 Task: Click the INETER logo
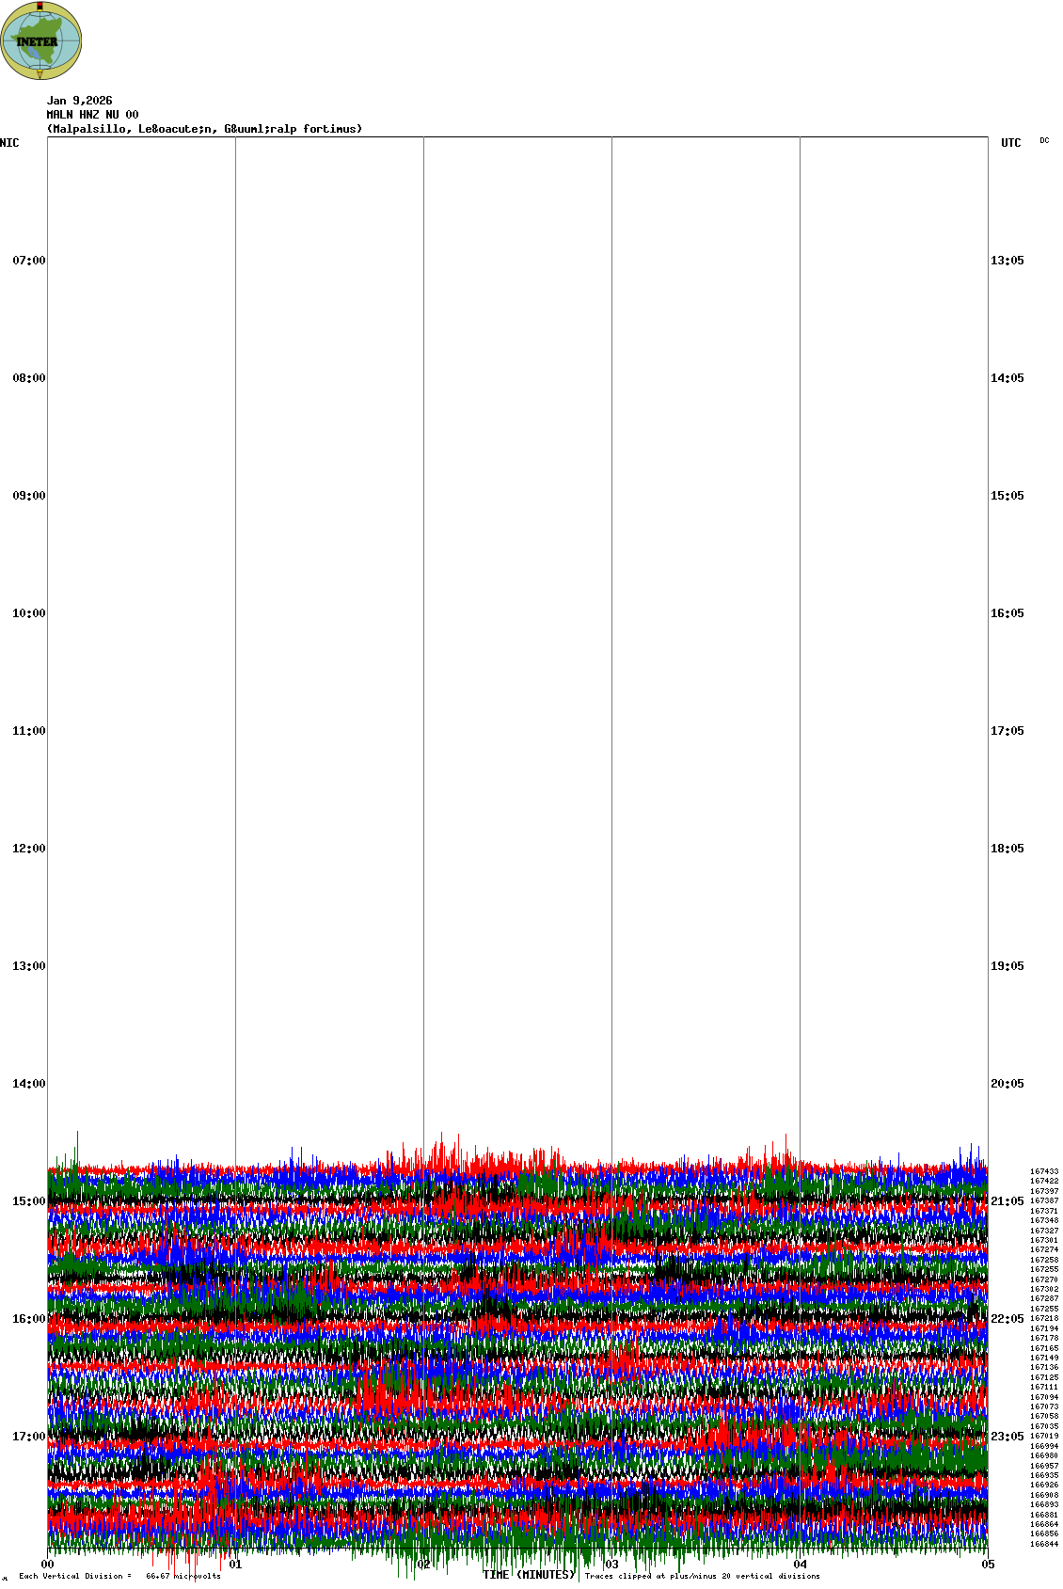40,40
